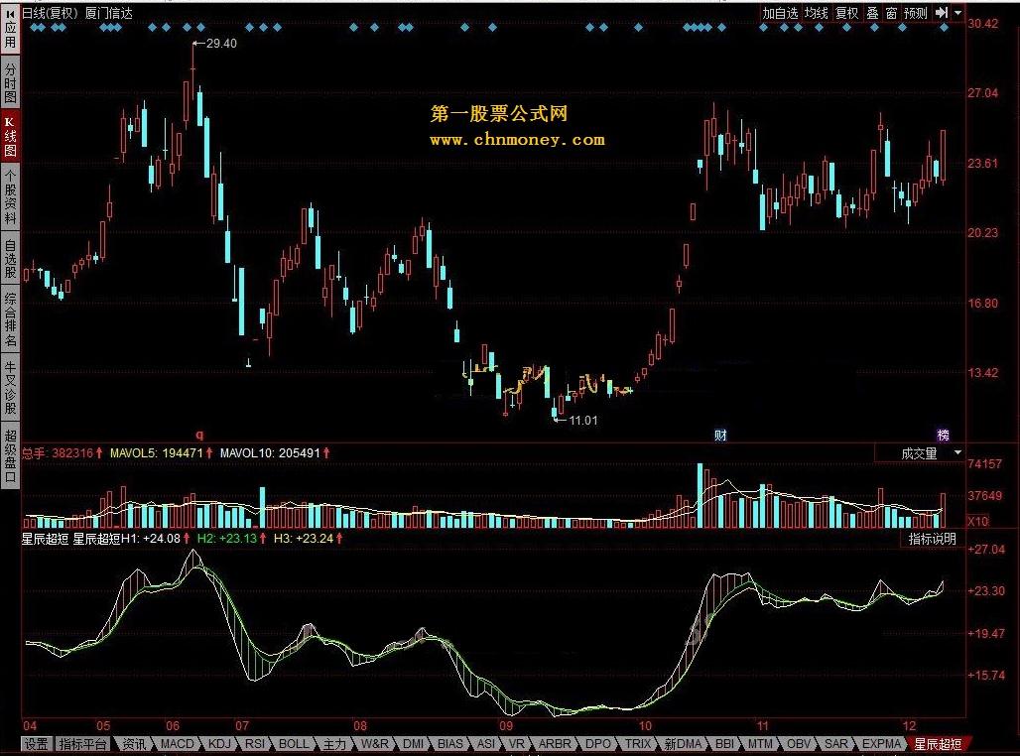Select the ARBR indicator tab
1020x756 pixels.
(555, 744)
